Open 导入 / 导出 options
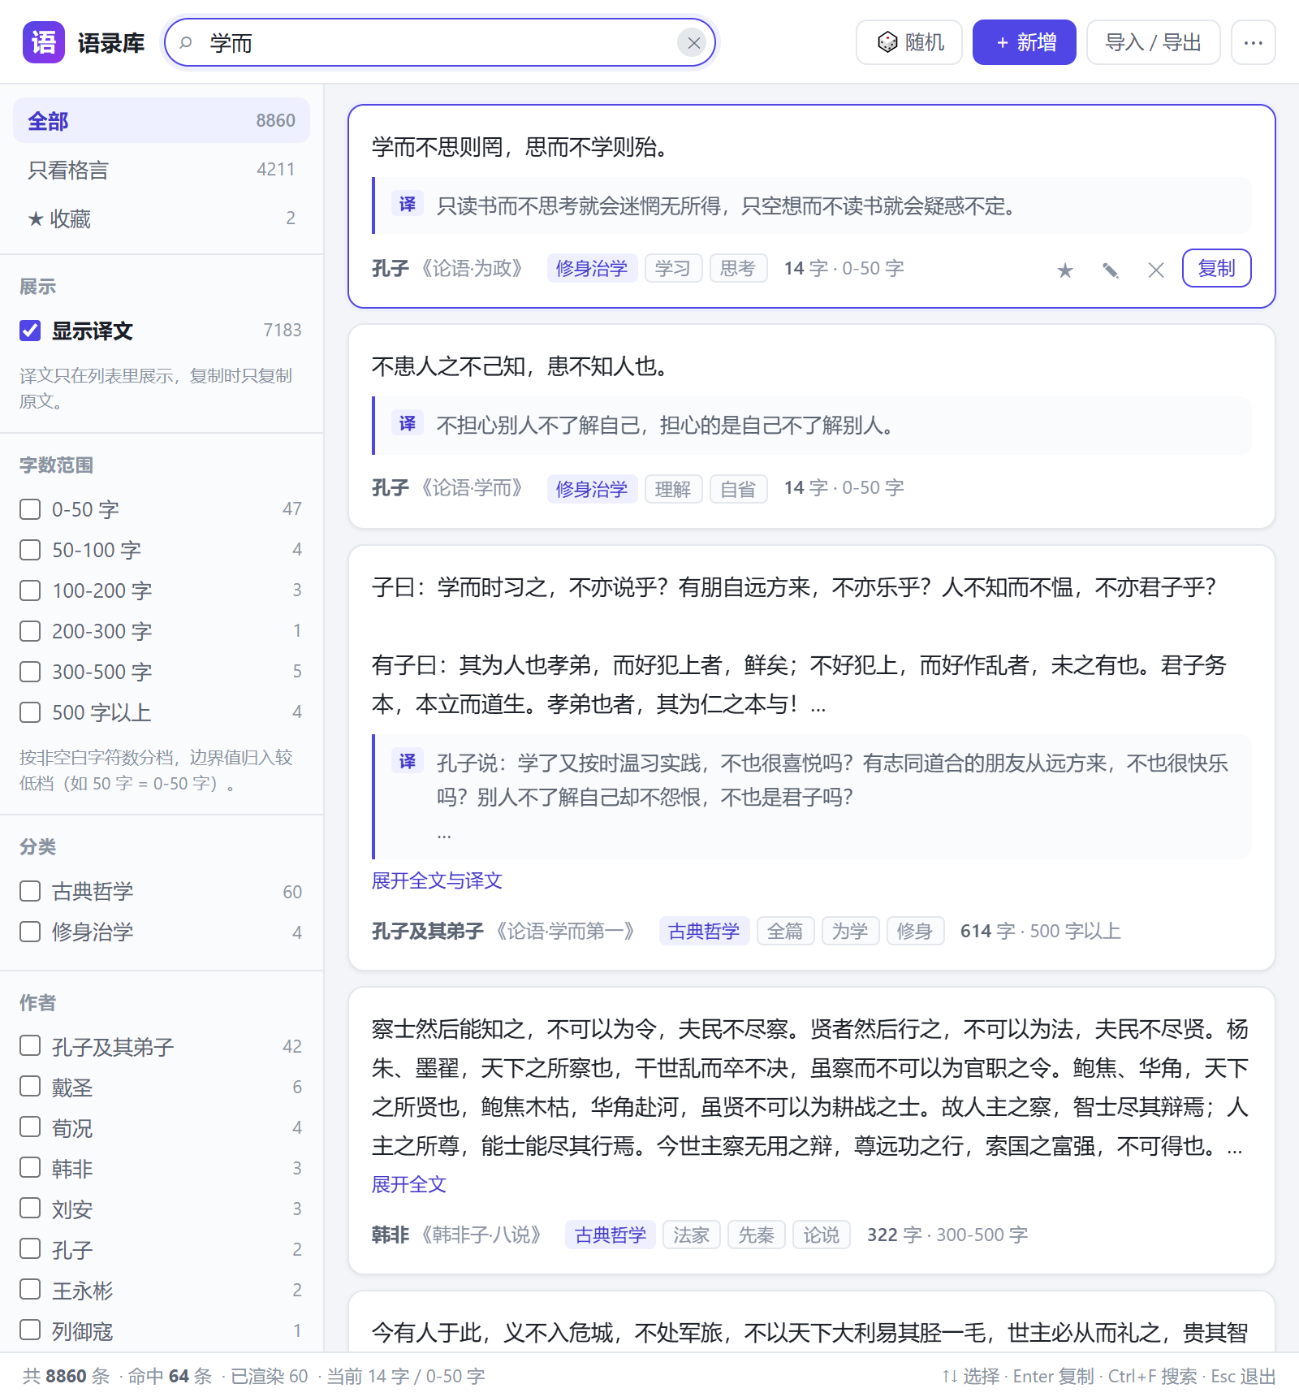Screen dimensions: 1299x1397 (x=1154, y=42)
